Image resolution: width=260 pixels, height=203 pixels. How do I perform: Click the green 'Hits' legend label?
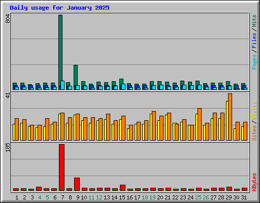(254, 21)
